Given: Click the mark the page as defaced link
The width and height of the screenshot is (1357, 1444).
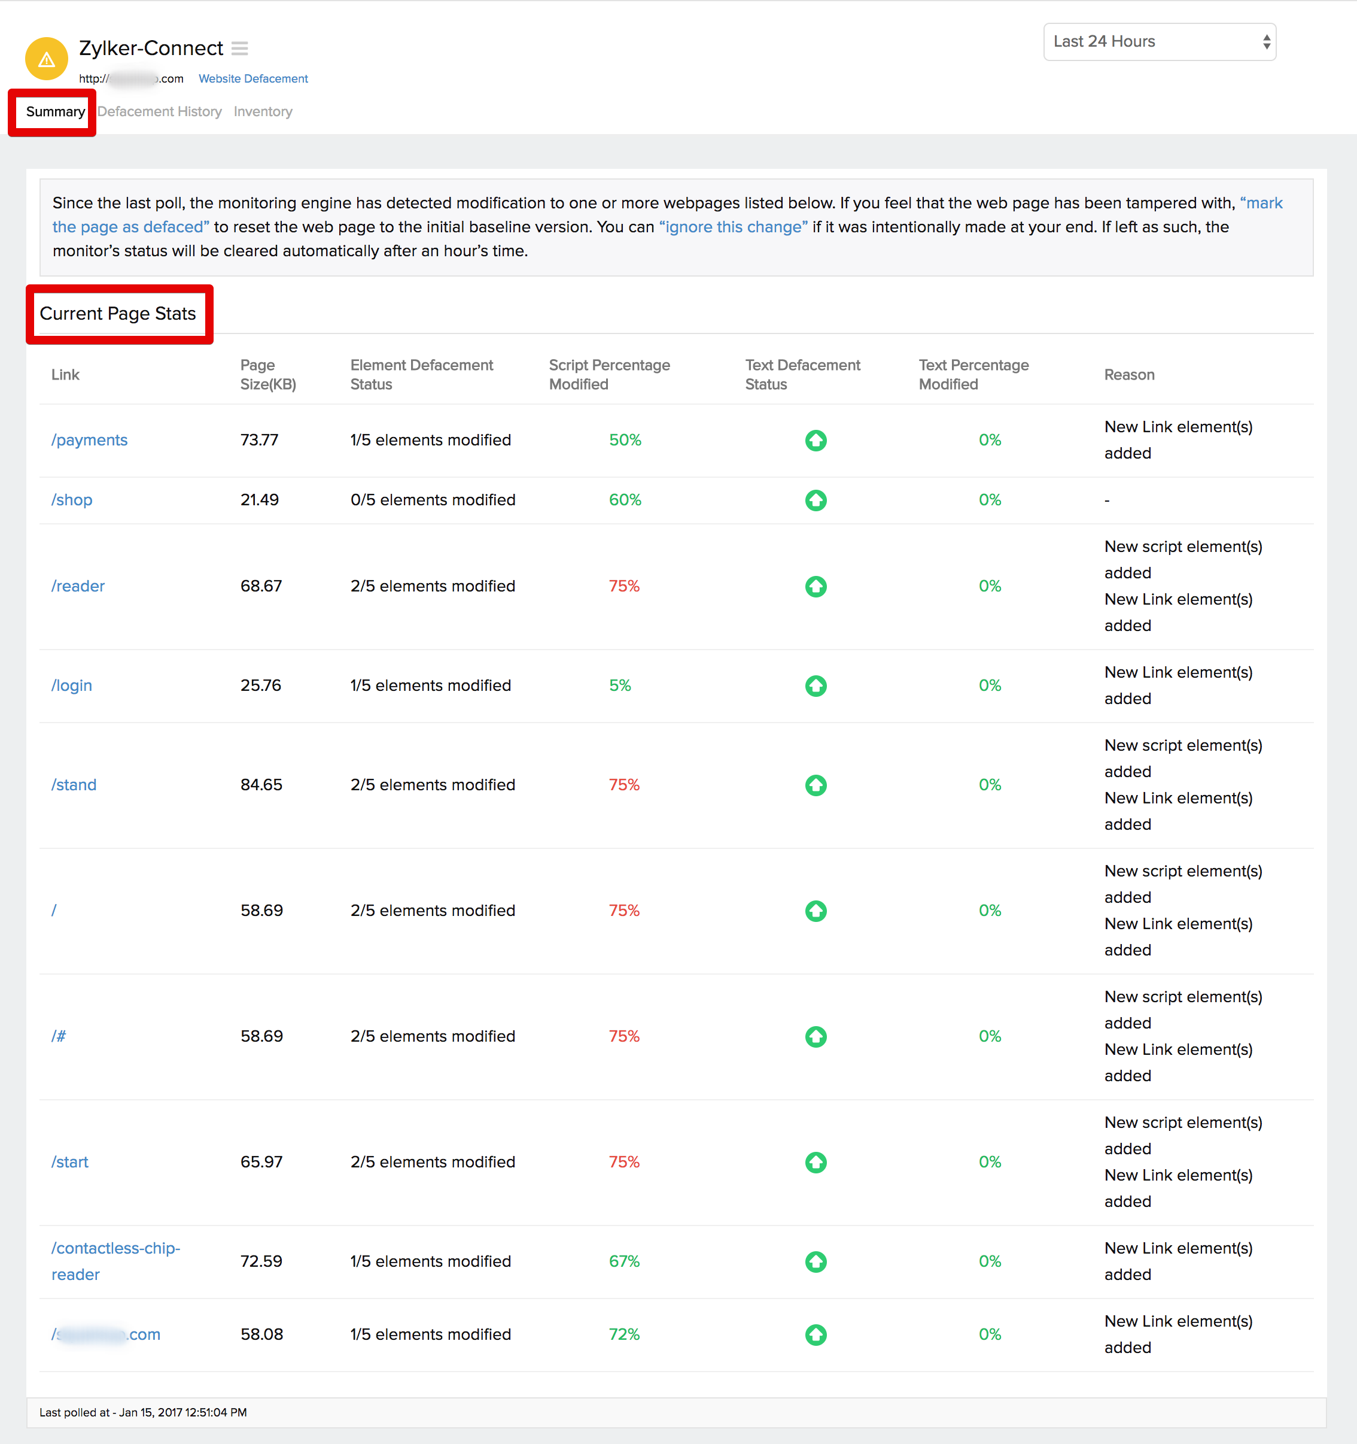Looking at the screenshot, I should tap(130, 227).
